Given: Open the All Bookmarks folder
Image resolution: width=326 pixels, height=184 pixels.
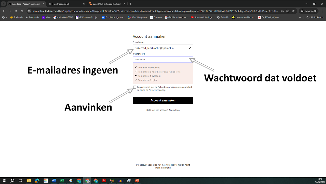Looking at the screenshot, I should 315,17.
